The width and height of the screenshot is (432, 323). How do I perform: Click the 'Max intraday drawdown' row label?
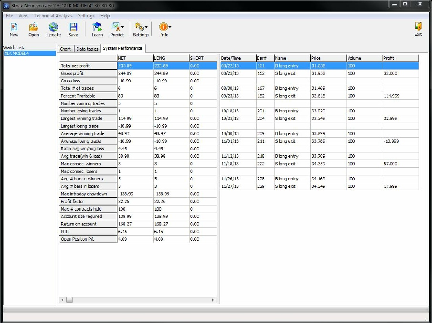(x=88, y=194)
